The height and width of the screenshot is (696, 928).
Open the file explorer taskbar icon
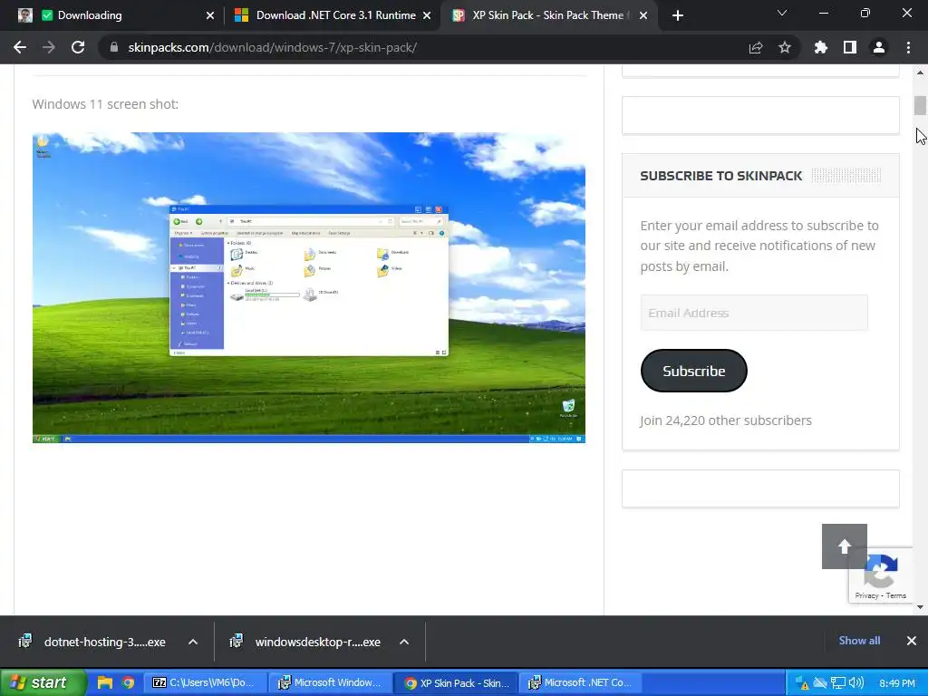[x=105, y=682]
